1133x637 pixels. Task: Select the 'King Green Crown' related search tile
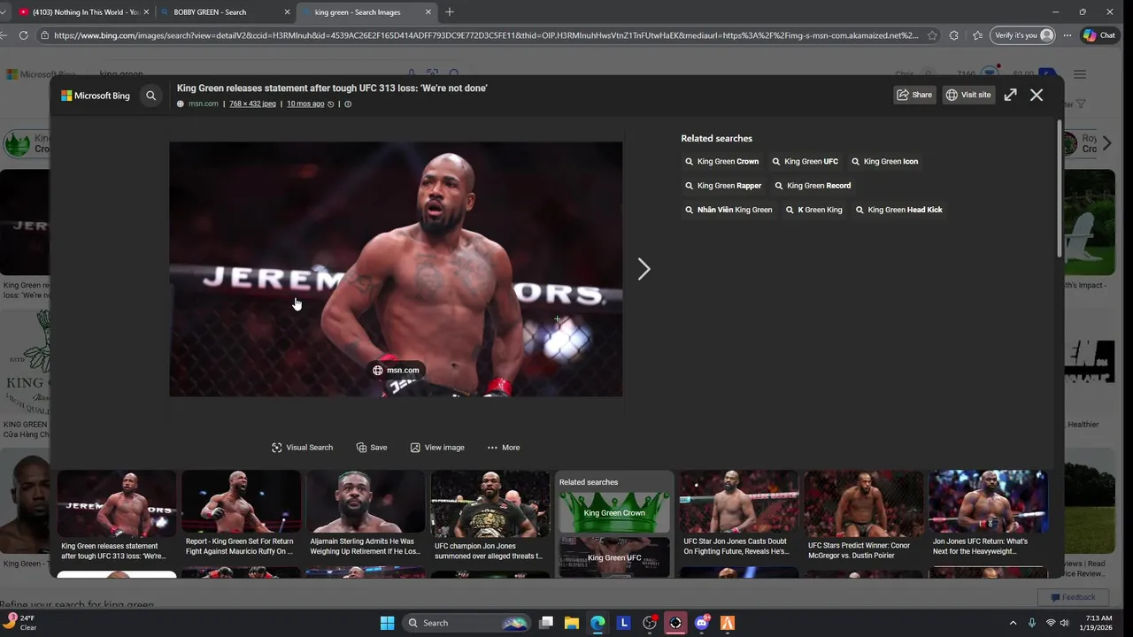pyautogui.click(x=614, y=512)
